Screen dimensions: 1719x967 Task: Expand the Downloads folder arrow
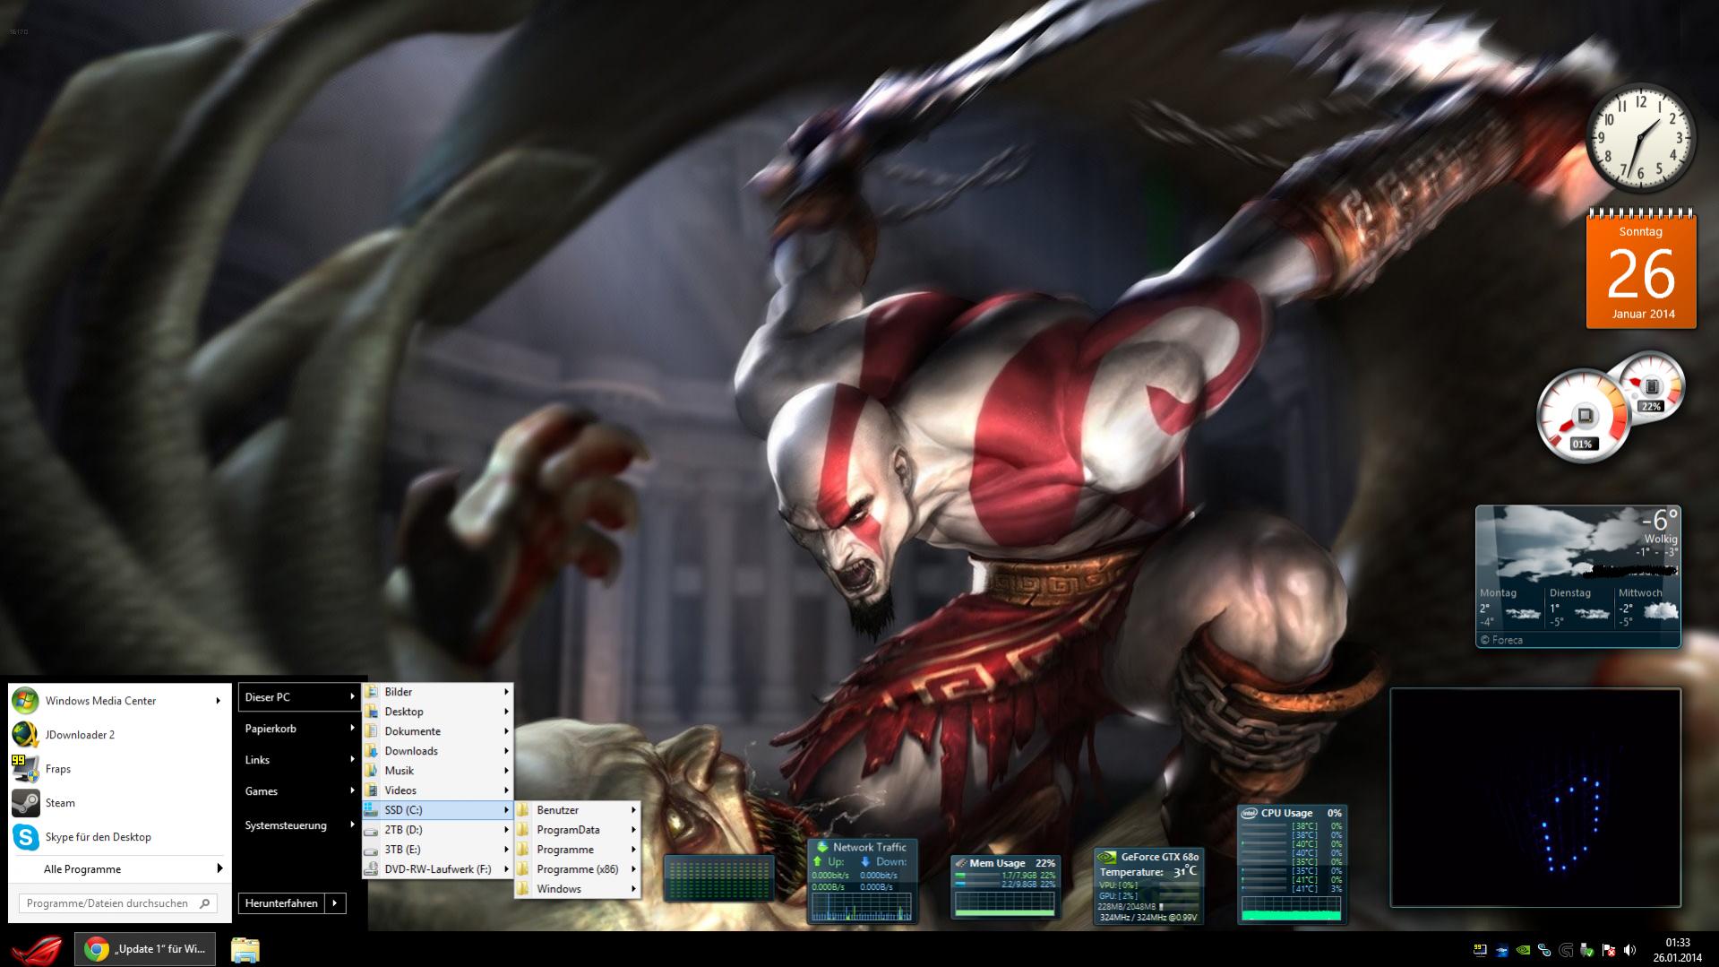tap(506, 751)
